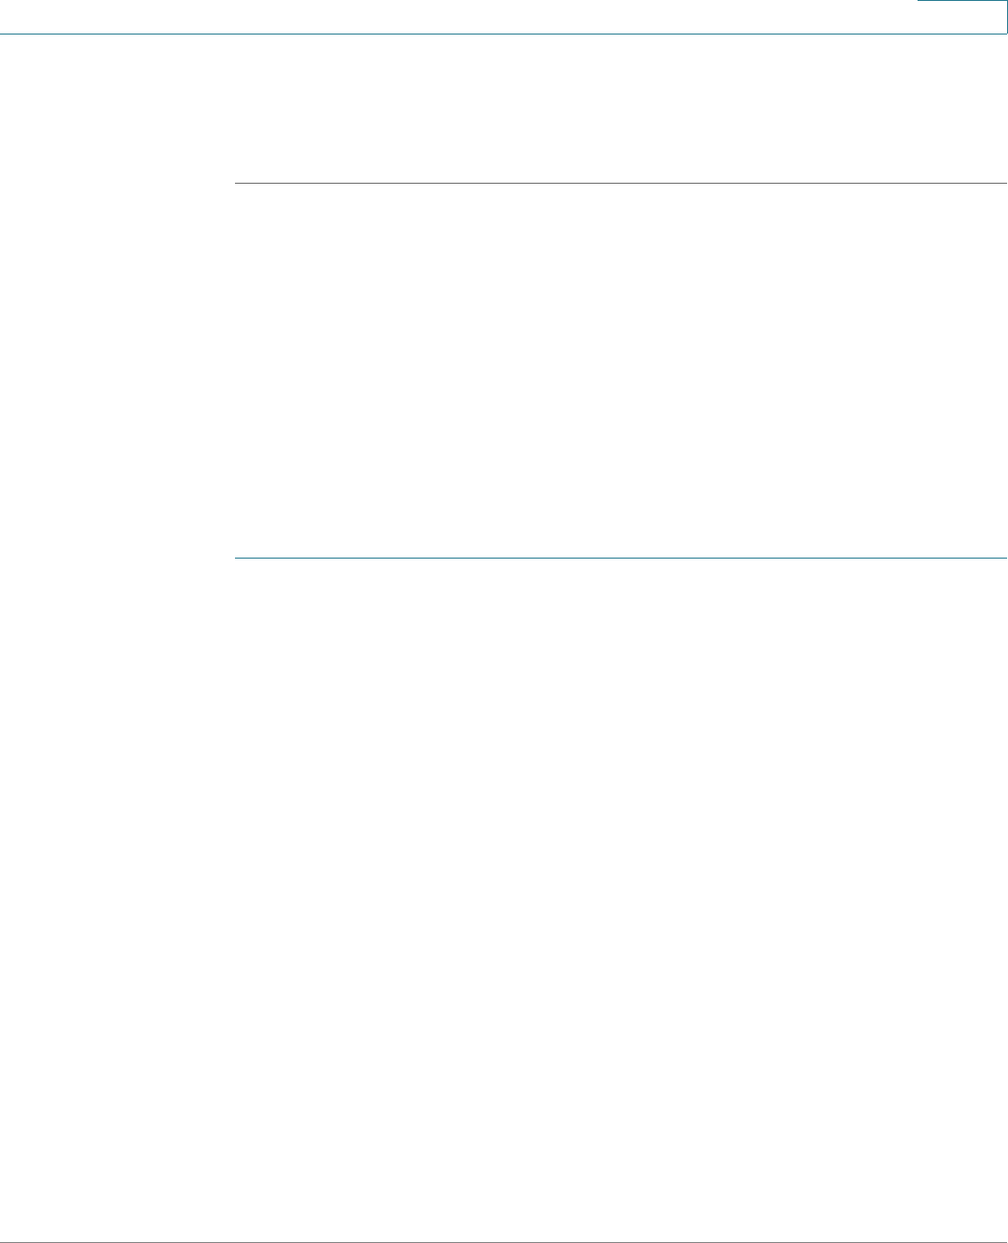This screenshot has height=1243, width=1008.
Task: Click the left edge of the header tab box
Action: pos(918,17)
